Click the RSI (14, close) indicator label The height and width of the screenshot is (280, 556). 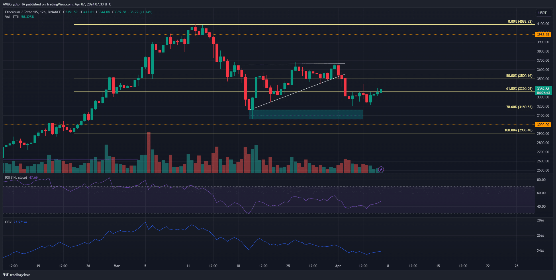(x=16, y=178)
